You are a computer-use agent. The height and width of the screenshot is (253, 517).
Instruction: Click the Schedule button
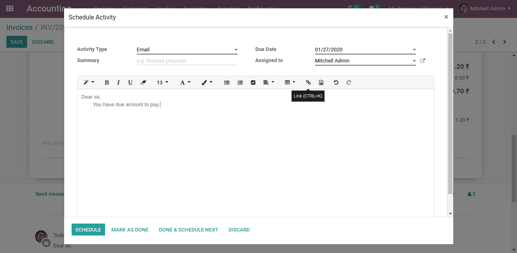(x=88, y=230)
